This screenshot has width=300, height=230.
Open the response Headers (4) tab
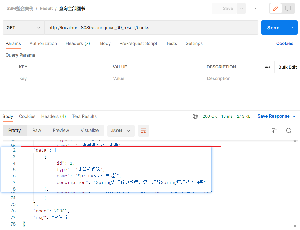point(54,116)
